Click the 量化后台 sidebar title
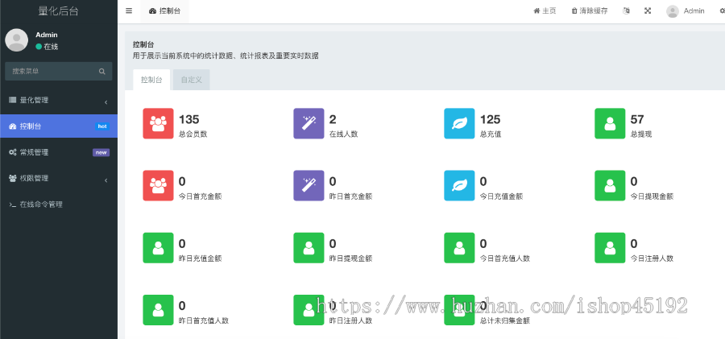725x339 pixels. click(58, 11)
